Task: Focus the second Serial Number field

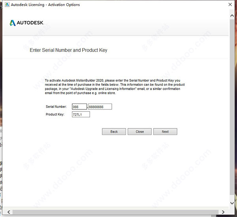Action: (100, 107)
